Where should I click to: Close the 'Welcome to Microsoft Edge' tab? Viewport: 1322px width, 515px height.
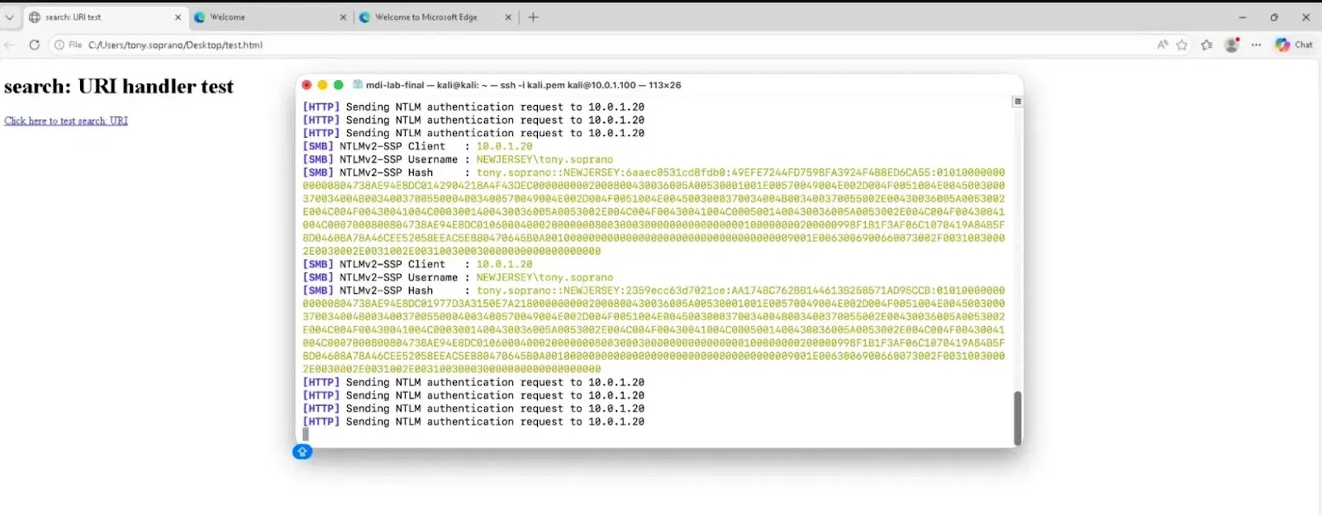508,17
